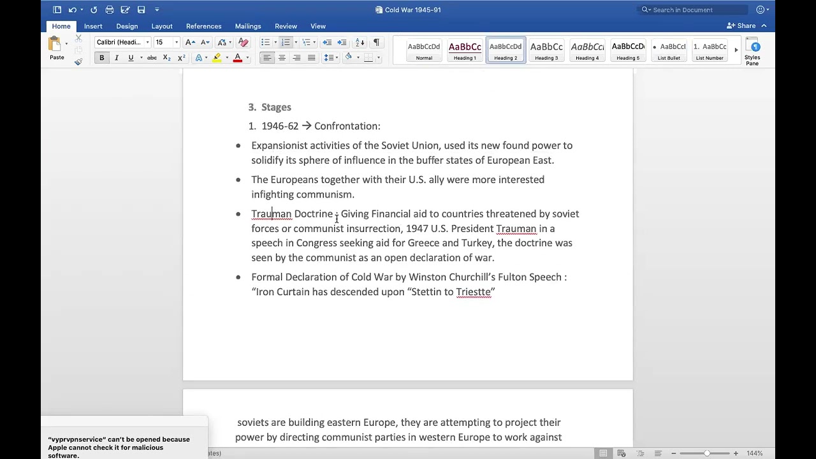The image size is (816, 459).
Task: Apply the red font color
Action: (x=237, y=58)
